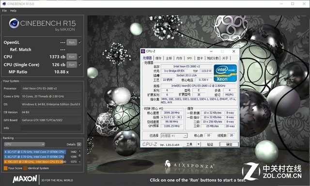Switch to SPD tab in CPU-Z

[189, 58]
